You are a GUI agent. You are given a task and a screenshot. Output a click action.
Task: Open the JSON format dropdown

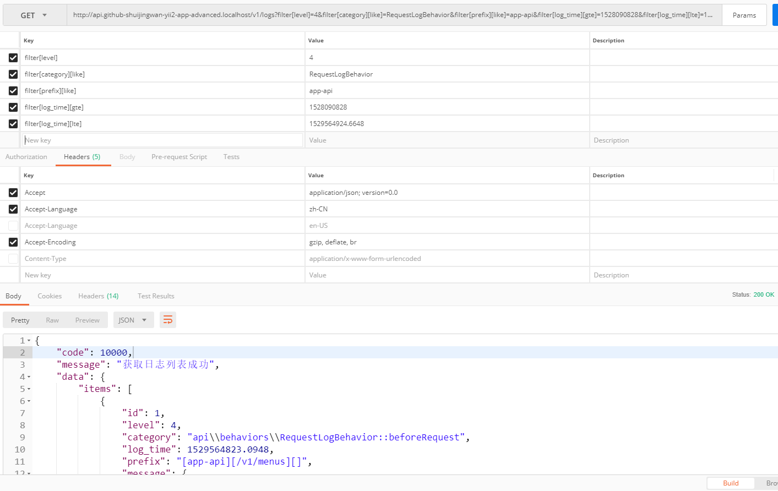[x=133, y=320]
